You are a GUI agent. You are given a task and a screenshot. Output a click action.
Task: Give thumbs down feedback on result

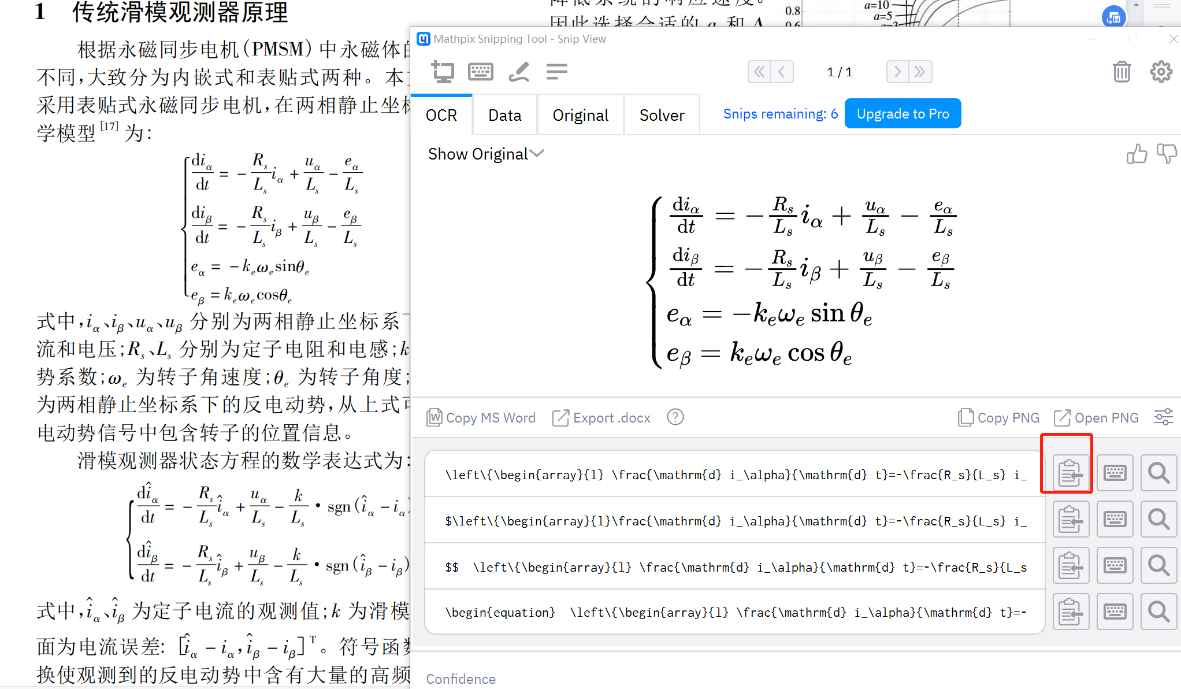click(x=1167, y=154)
